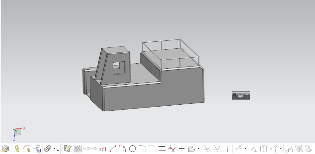Screen dimensions: 315x154
Task: Select the Rectangle tool
Action: [162, 149]
